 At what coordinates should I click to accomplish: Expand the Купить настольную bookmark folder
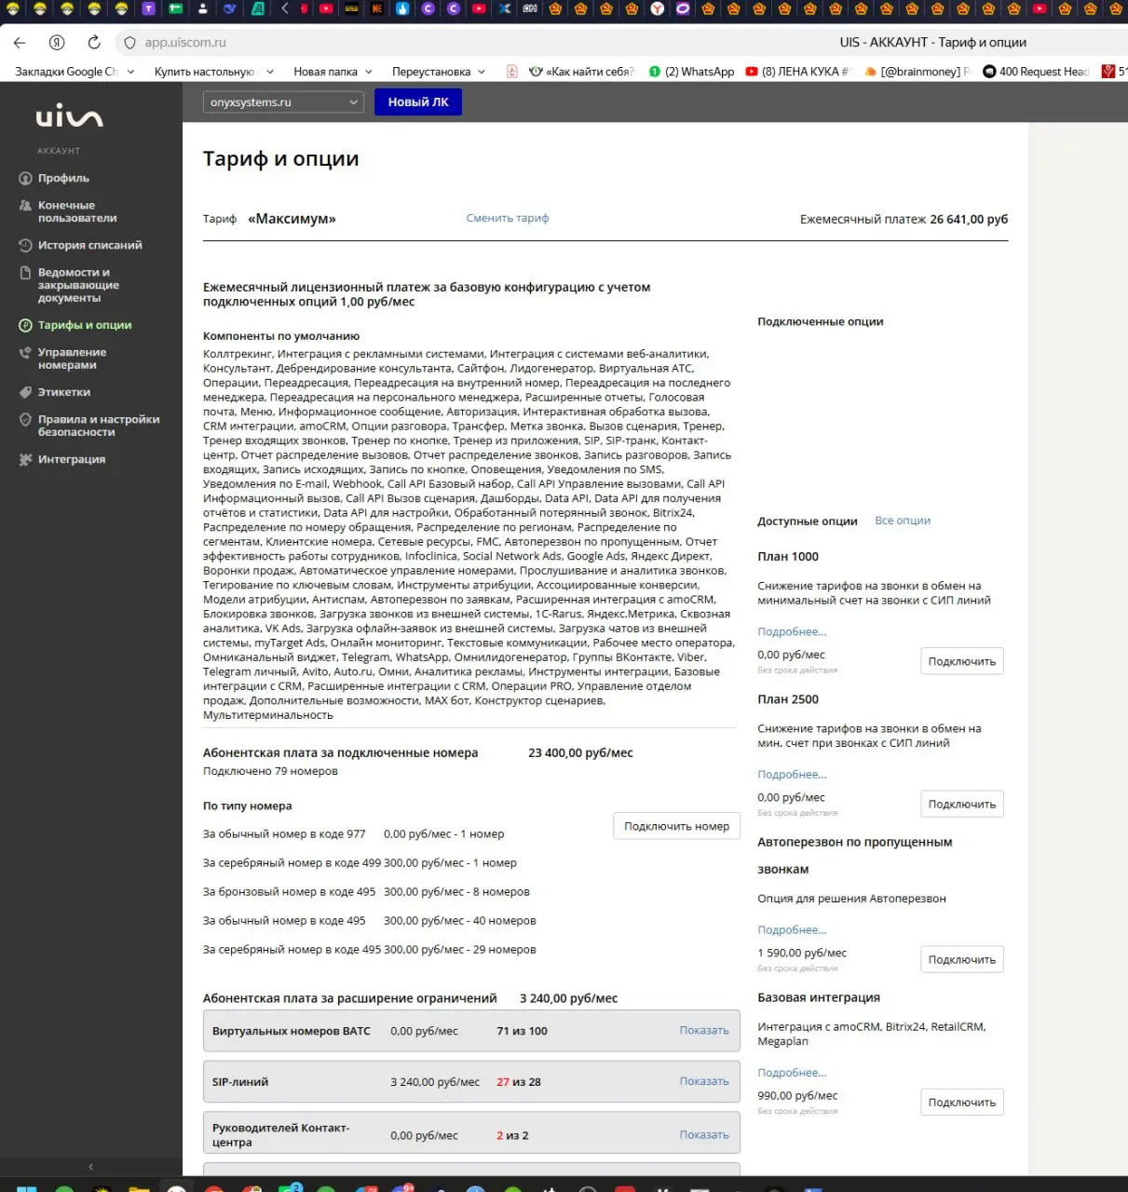pyautogui.click(x=213, y=72)
